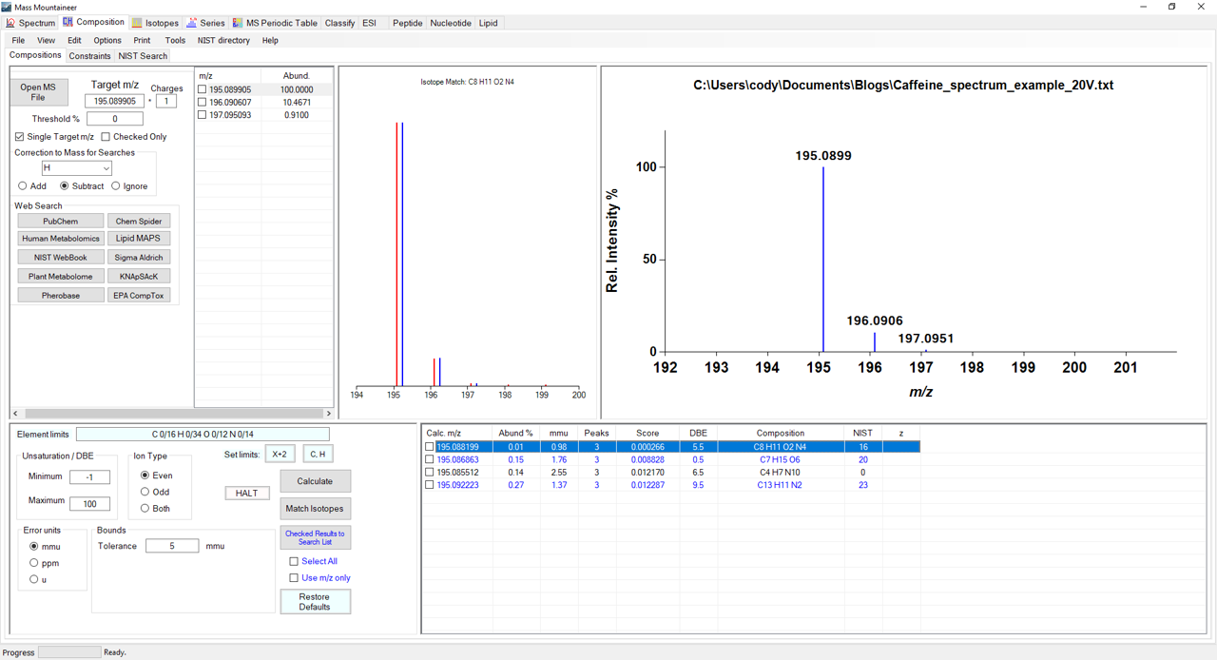Click the Open MS File button
1217x660 pixels.
tap(38, 91)
